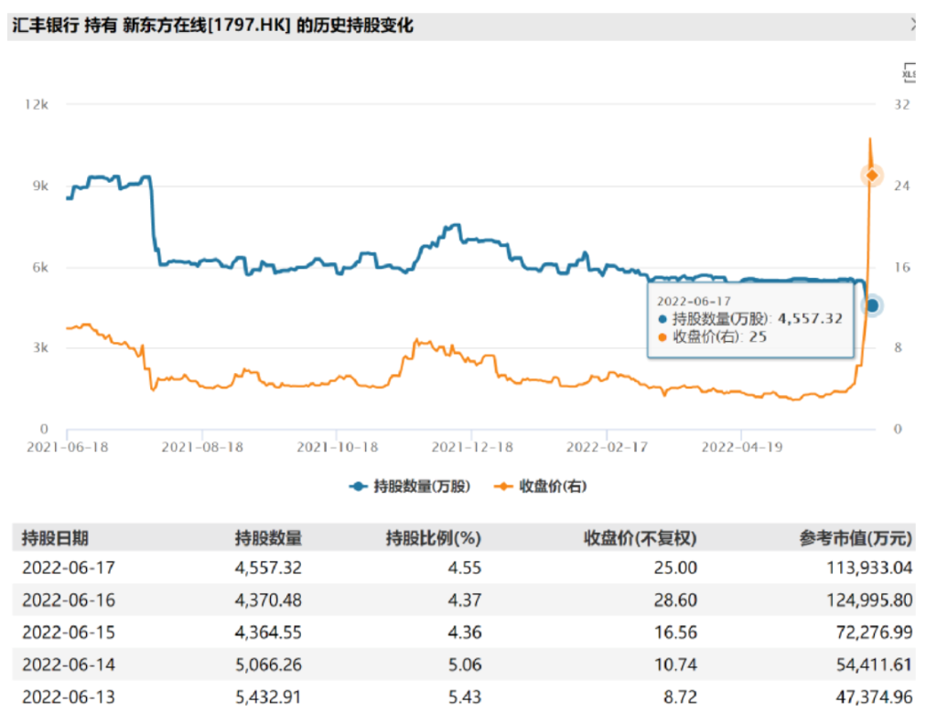Click market value 47,374.96
937x724 pixels.
pos(874,697)
